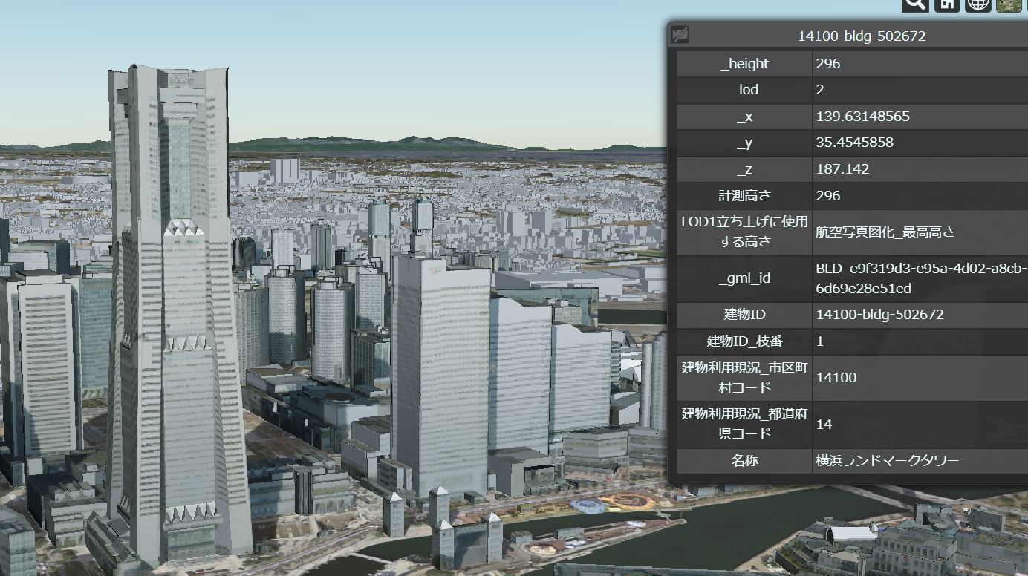Click the 計測高さ row label
This screenshot has width=1028, height=576.
[x=744, y=196]
